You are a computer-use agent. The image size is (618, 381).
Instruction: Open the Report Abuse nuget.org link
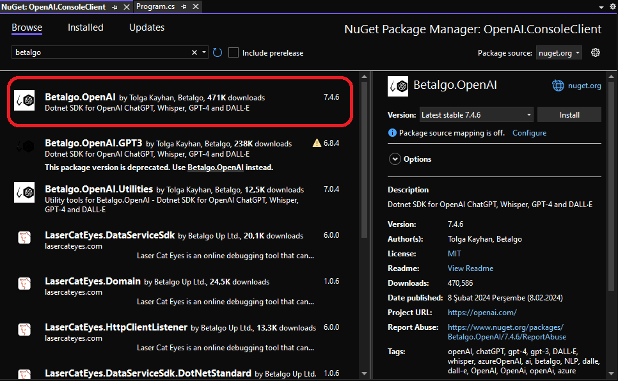coord(507,332)
